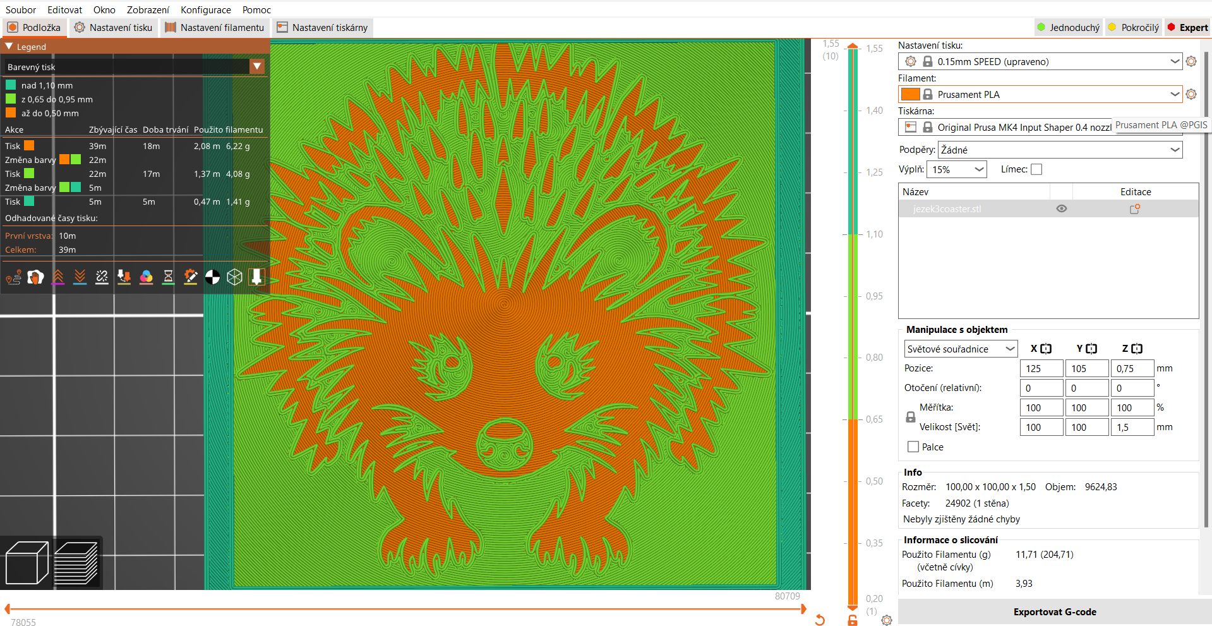Toggle shells wireframe cube icon
Screen dimensions: 1212x626
[x=234, y=277]
